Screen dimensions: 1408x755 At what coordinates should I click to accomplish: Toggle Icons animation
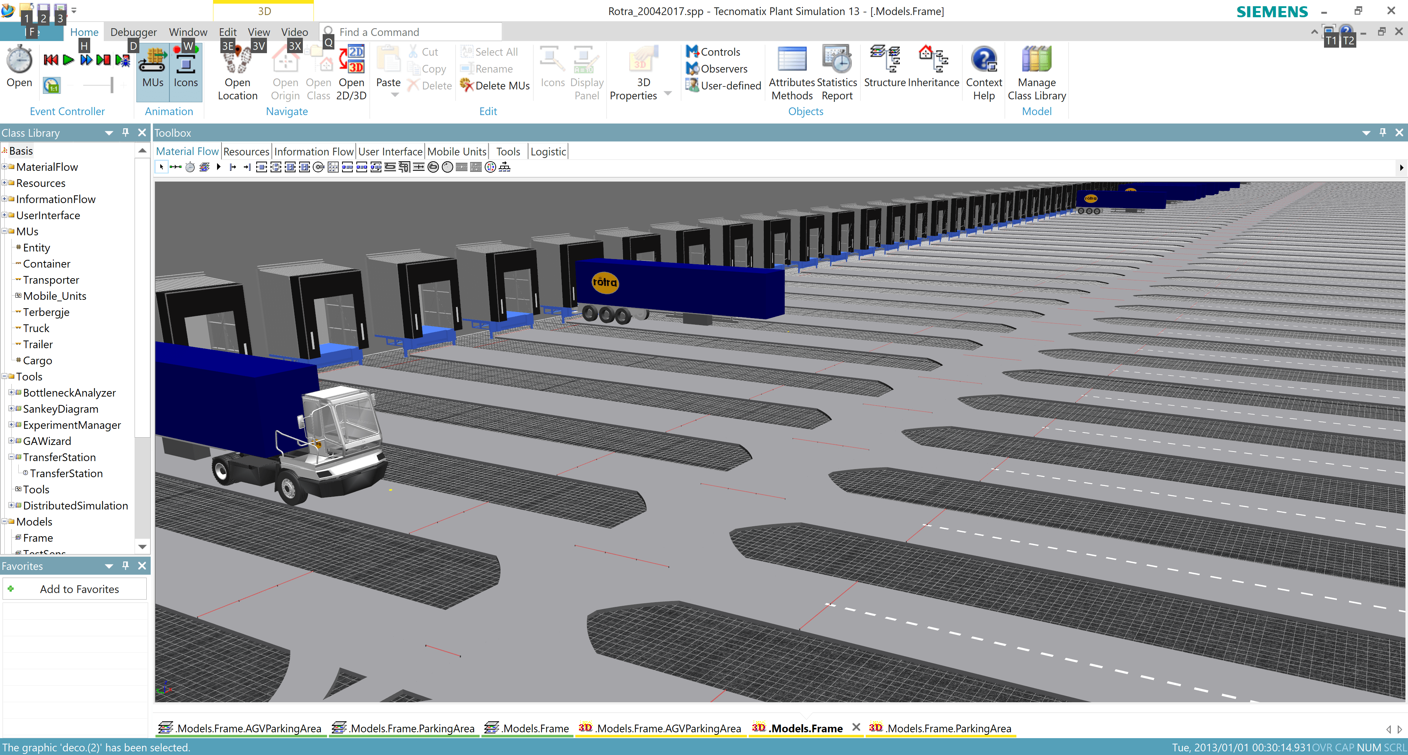click(x=185, y=68)
